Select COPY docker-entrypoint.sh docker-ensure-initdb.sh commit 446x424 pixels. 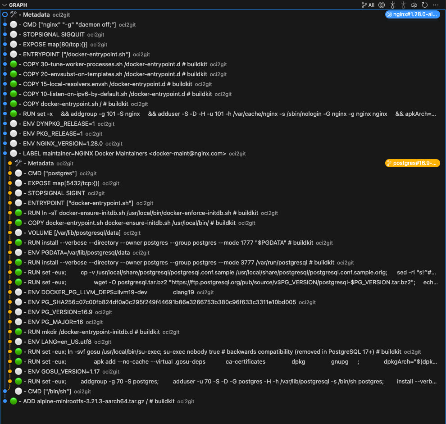point(223,223)
